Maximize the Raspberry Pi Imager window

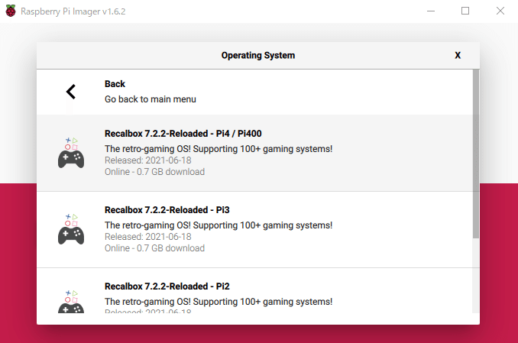click(x=465, y=11)
